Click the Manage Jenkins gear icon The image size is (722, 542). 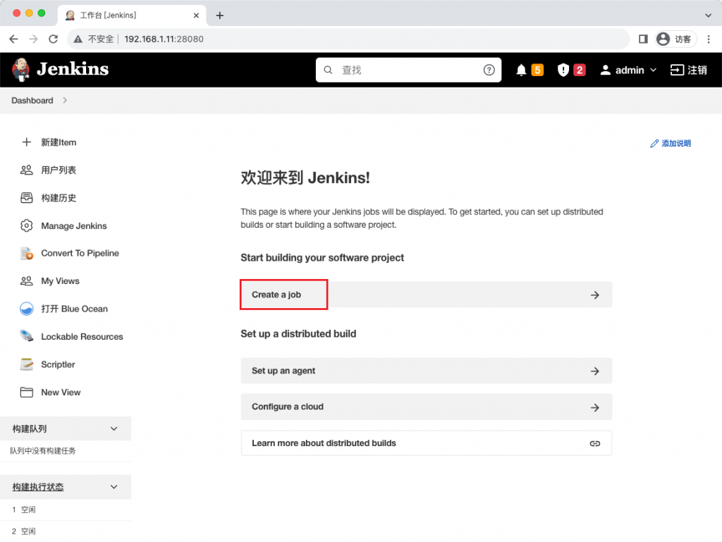pyautogui.click(x=27, y=226)
